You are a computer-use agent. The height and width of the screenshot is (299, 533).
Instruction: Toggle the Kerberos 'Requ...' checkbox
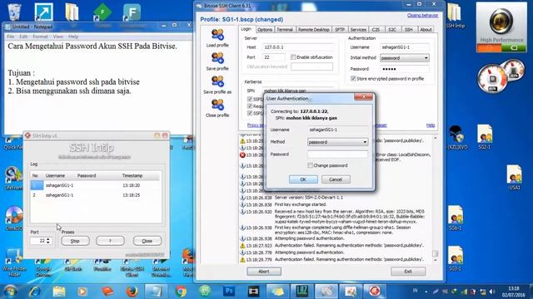pos(250,106)
